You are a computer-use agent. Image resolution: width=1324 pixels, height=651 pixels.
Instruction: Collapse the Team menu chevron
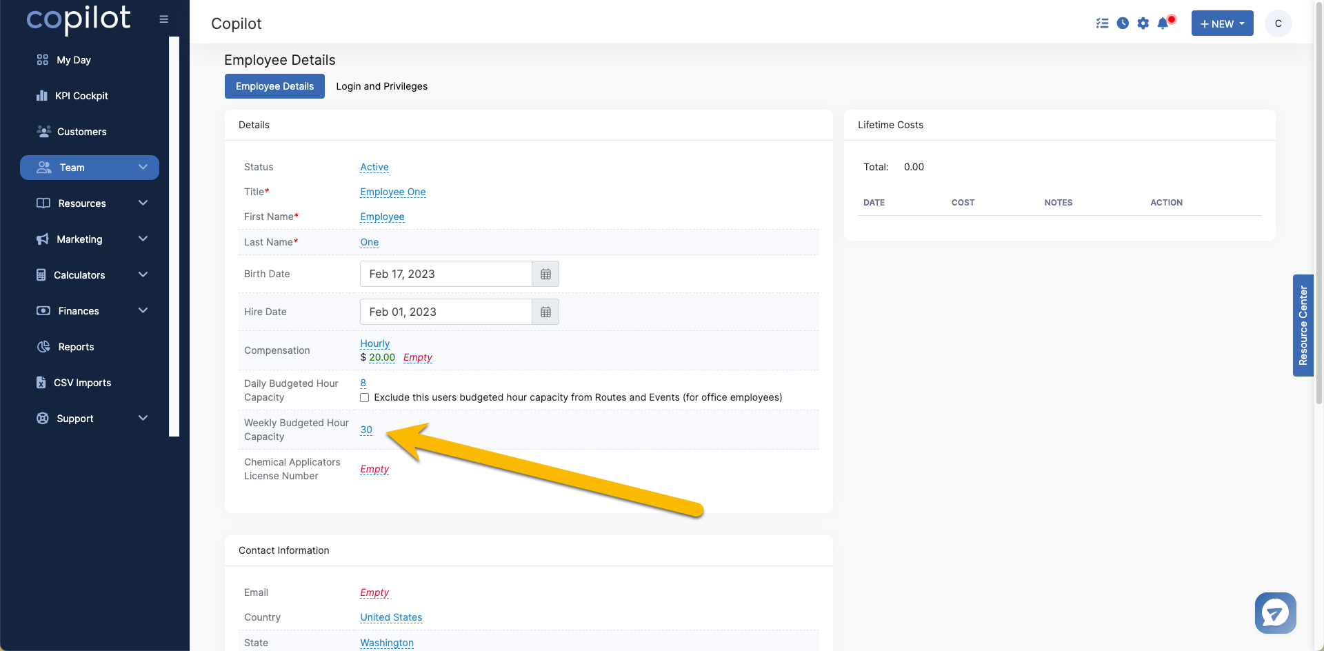(143, 167)
